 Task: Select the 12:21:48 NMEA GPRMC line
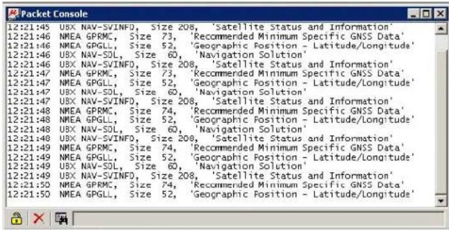pyautogui.click(x=206, y=111)
